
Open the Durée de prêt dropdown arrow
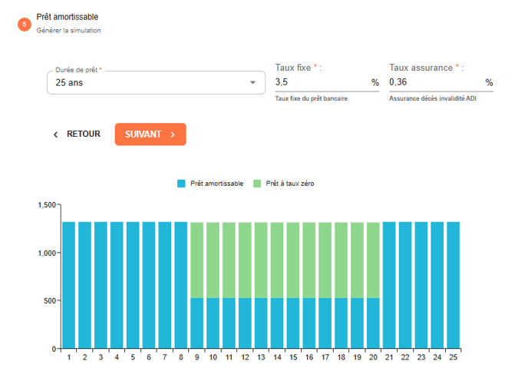[253, 83]
